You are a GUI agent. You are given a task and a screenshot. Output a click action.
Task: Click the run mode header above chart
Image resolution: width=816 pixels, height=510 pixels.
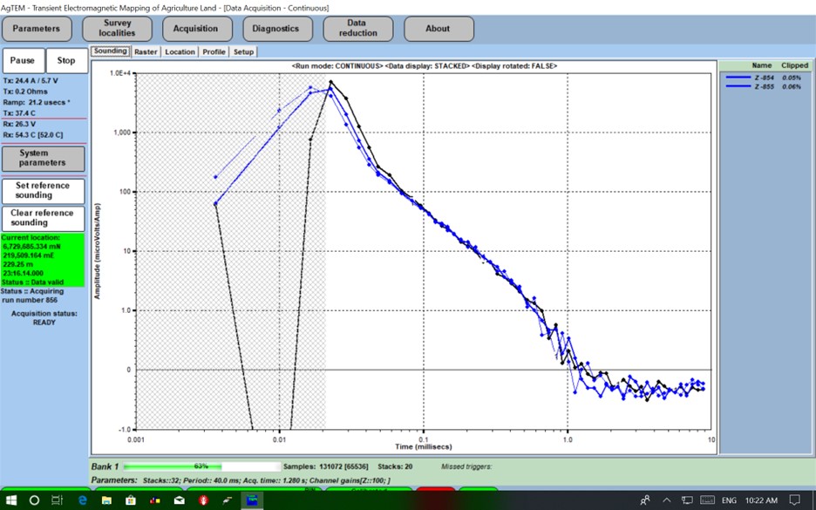tap(425, 66)
